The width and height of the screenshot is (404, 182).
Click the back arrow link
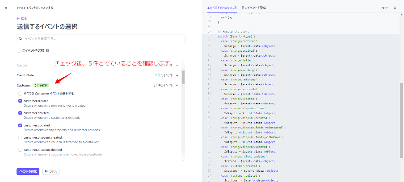[21, 18]
